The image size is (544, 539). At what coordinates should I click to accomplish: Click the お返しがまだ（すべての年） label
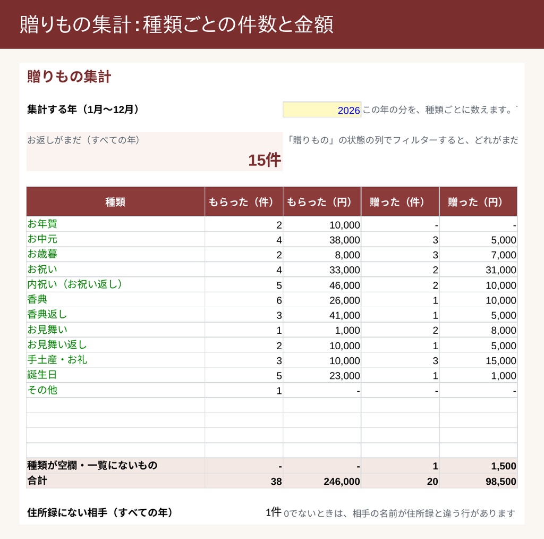(x=84, y=140)
